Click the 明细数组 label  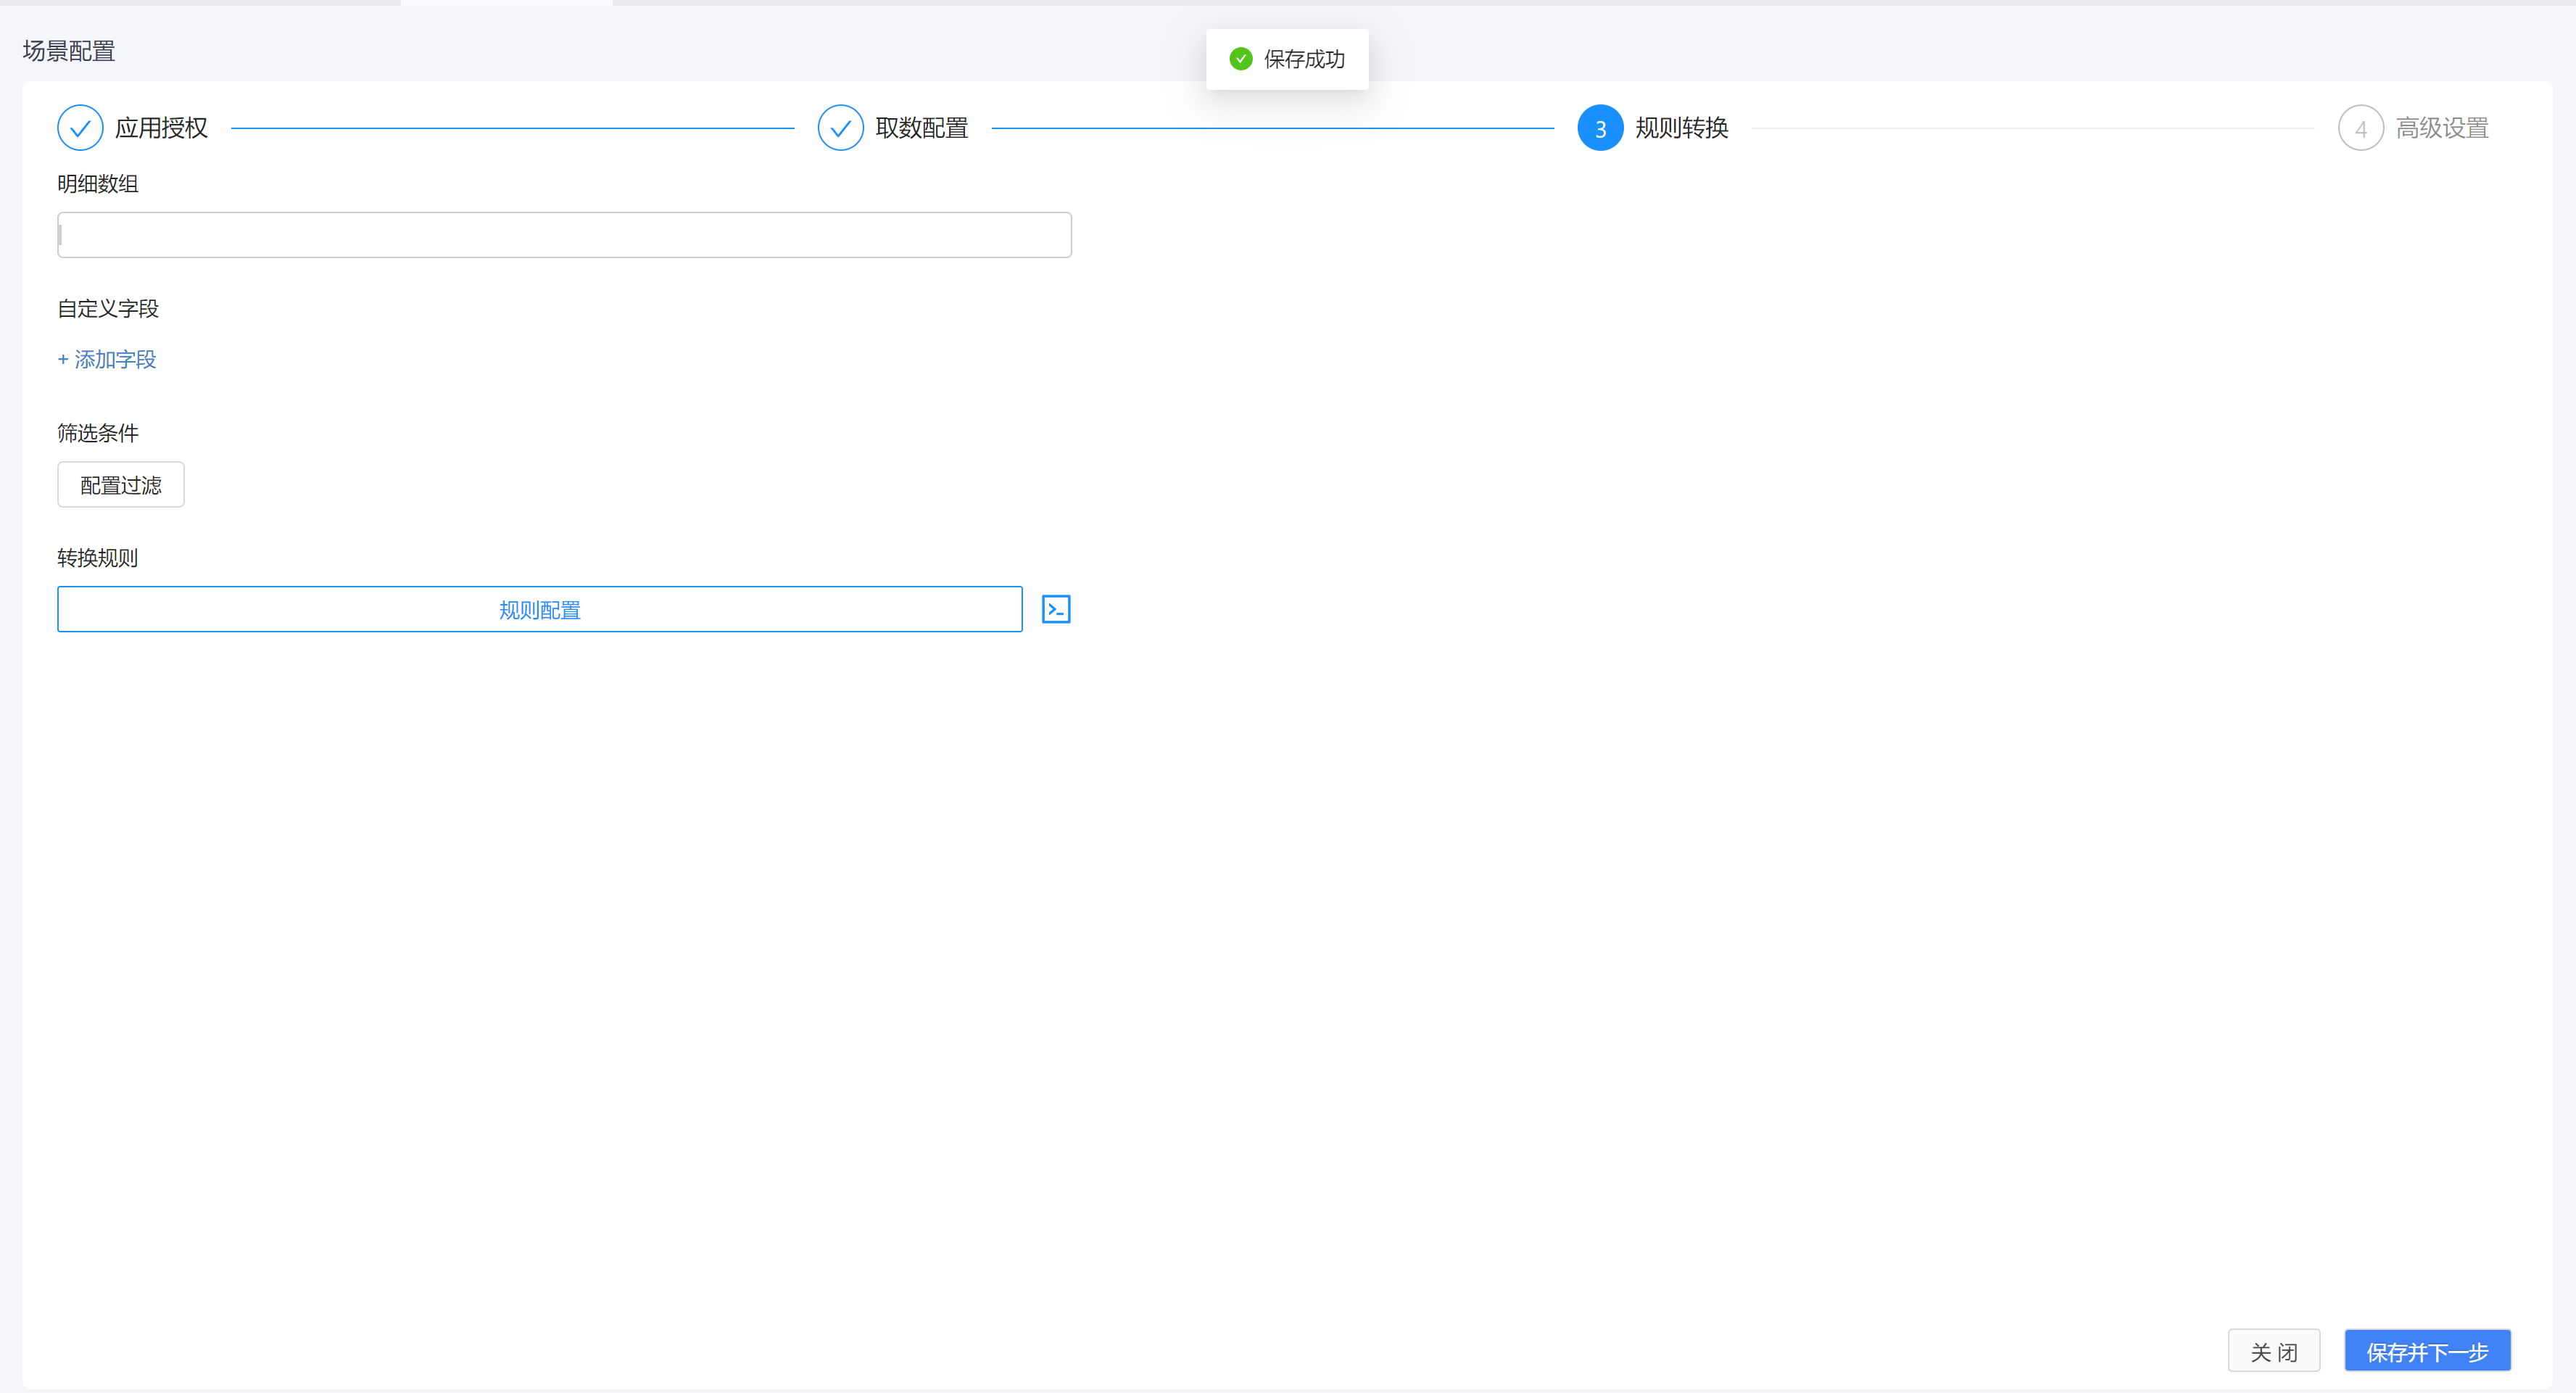[x=98, y=184]
